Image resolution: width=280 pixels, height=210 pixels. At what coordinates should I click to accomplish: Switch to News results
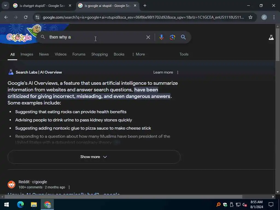click(x=44, y=54)
